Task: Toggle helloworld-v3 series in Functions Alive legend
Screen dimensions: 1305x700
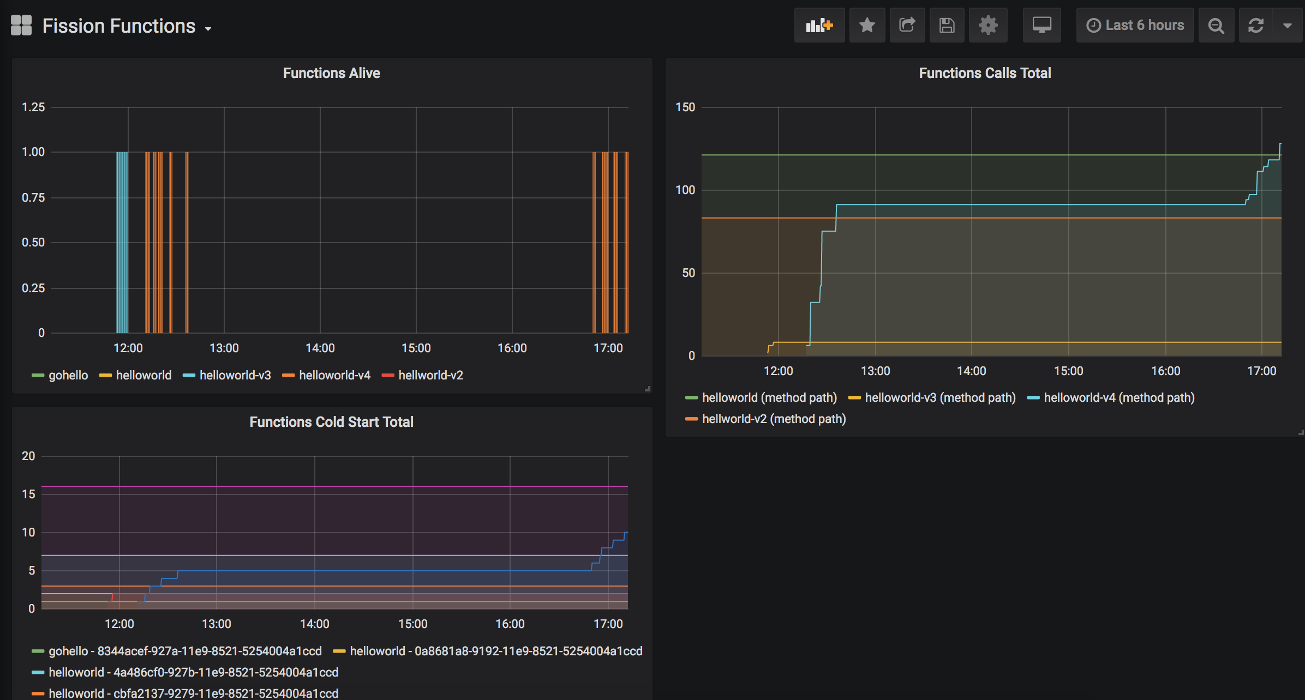Action: click(235, 375)
